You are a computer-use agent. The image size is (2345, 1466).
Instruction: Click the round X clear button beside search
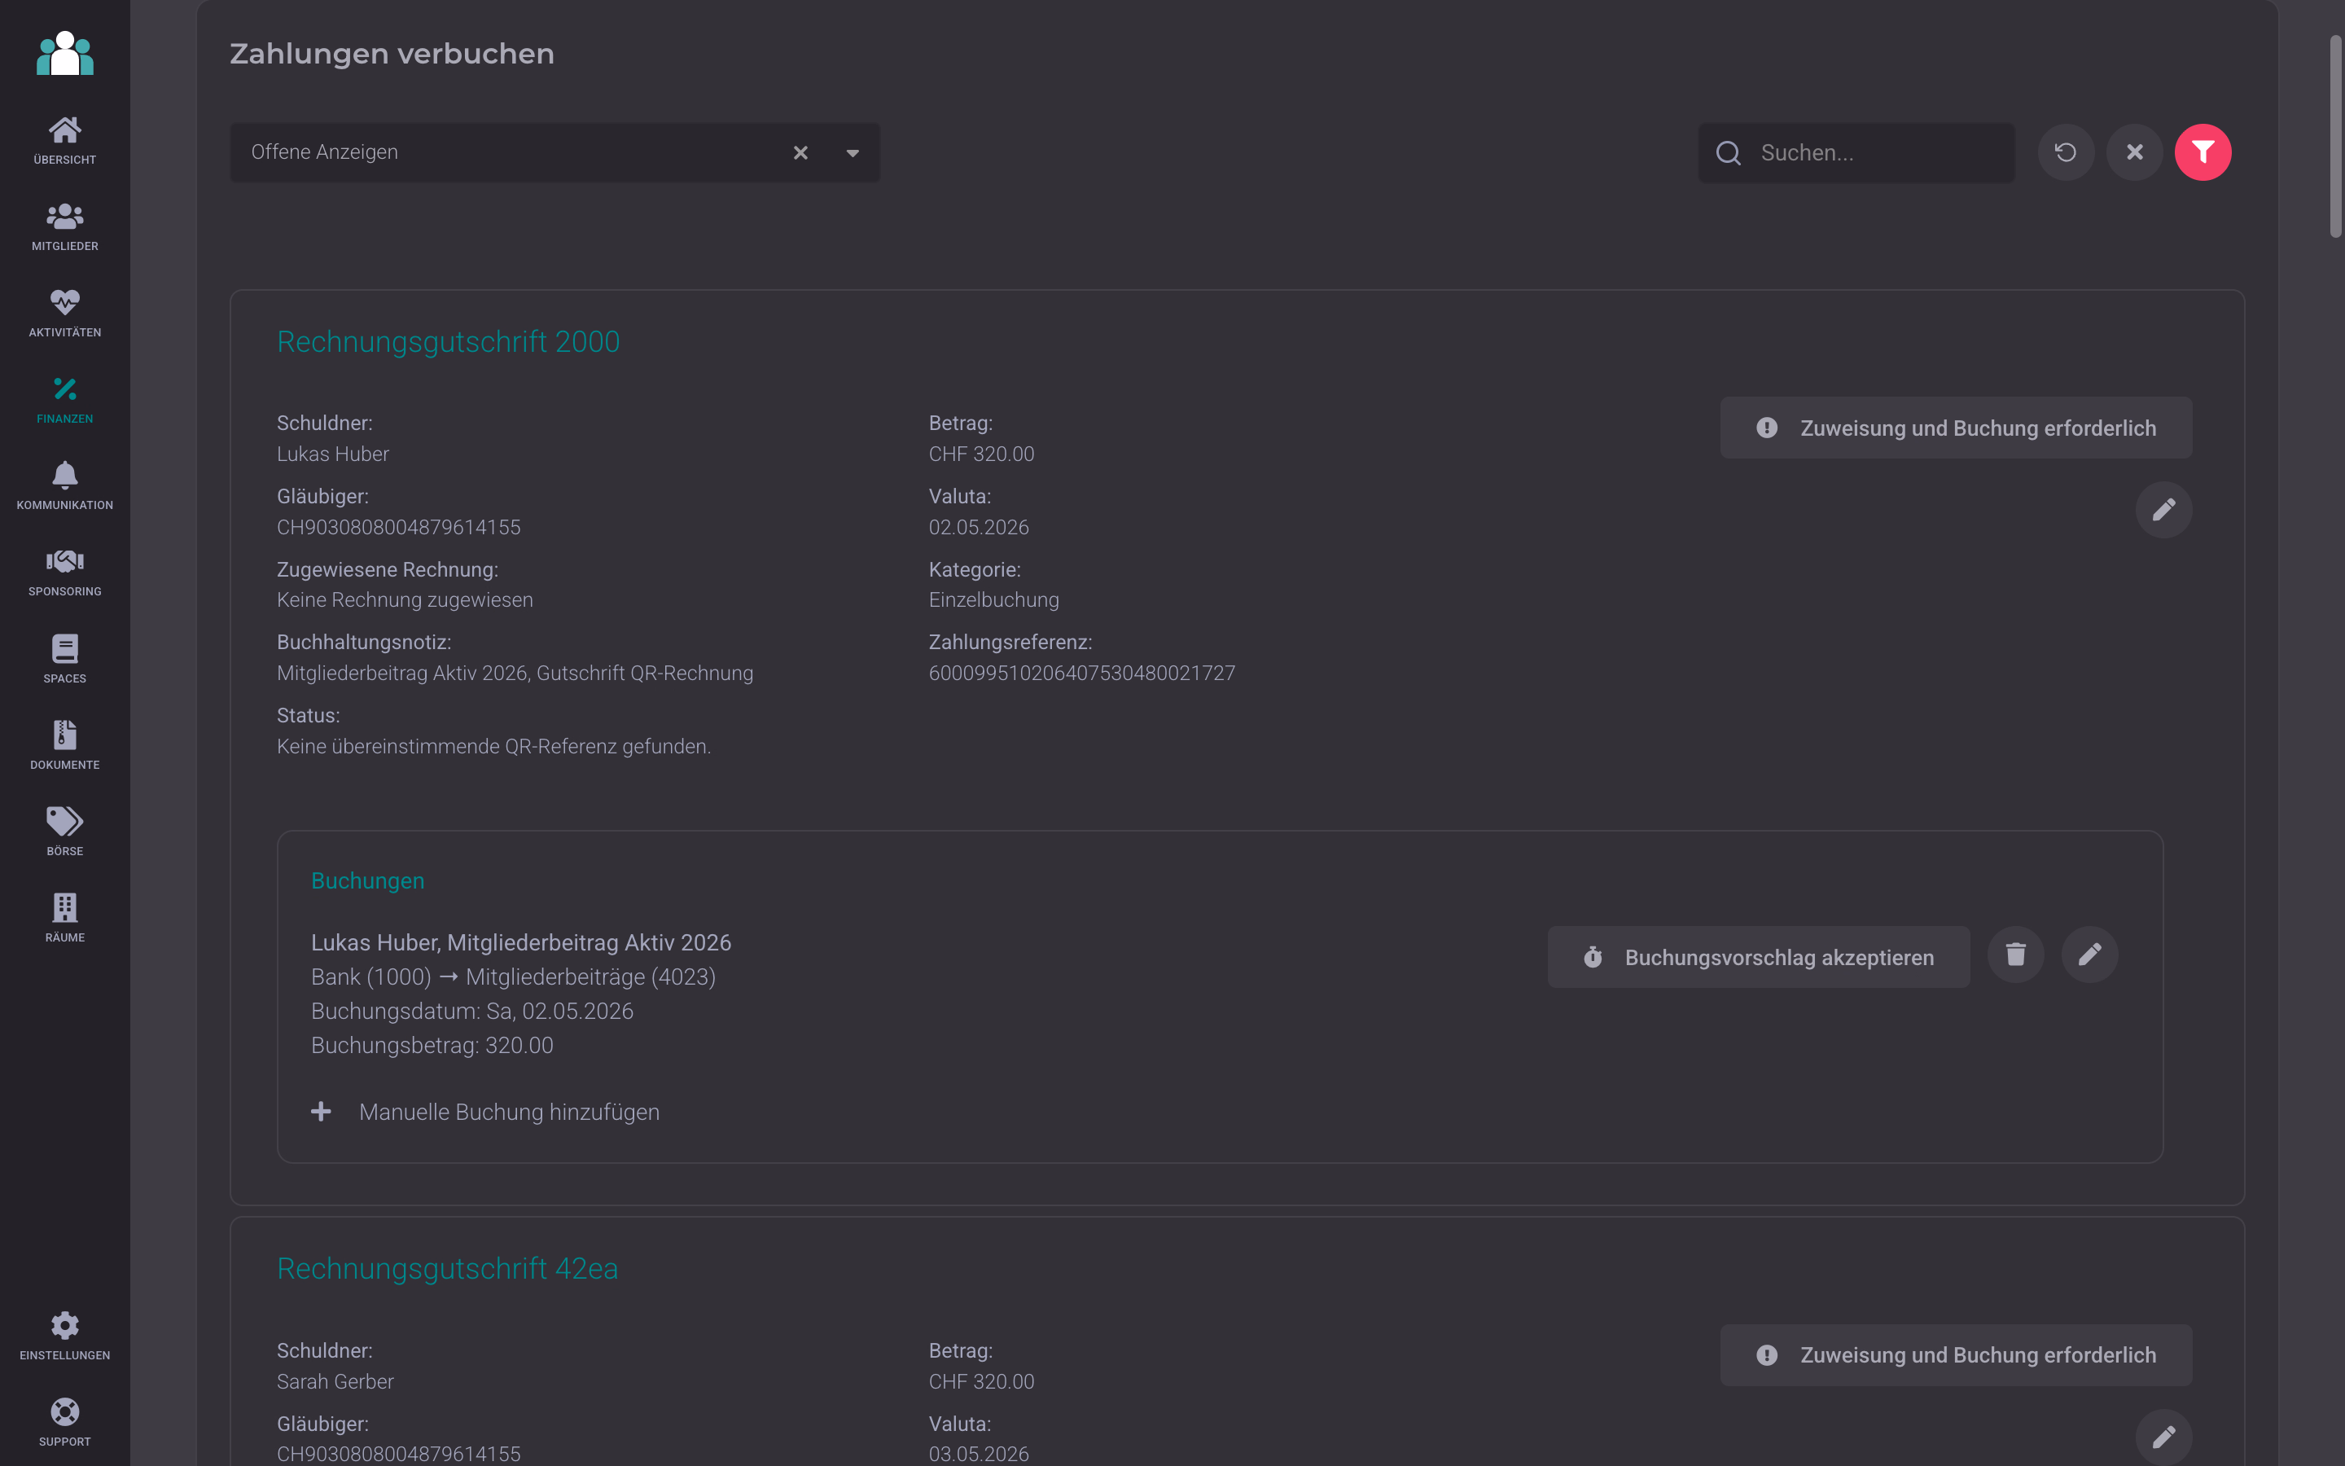tap(2135, 152)
